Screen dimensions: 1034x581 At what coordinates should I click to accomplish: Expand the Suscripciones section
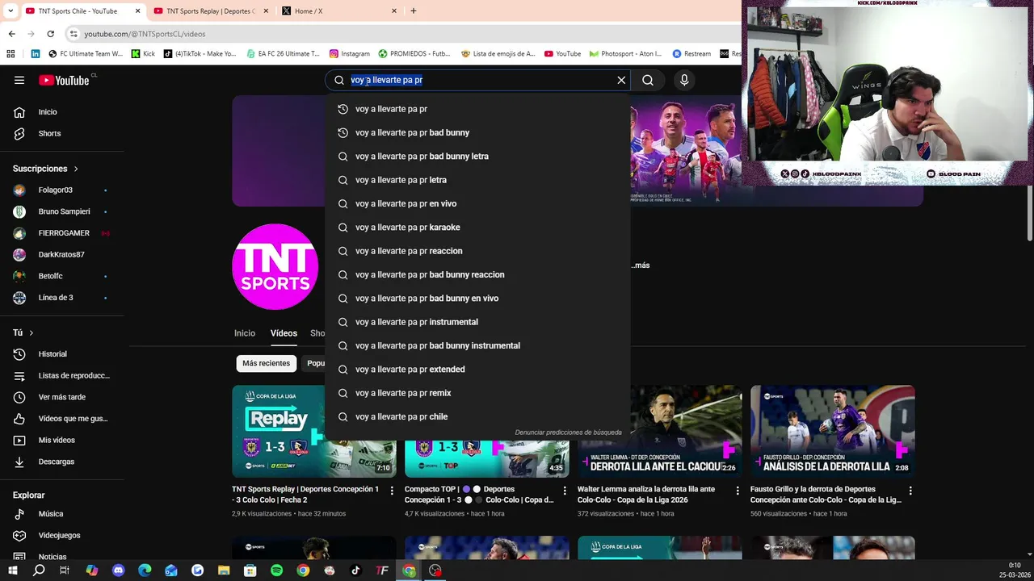45,169
